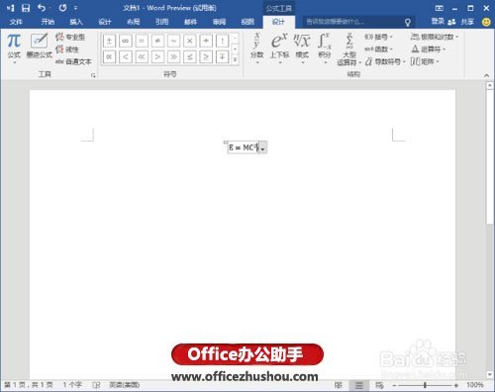Open the Fraction (分数) structure menu
Viewport: 495px width, 392px height.
pos(256,48)
